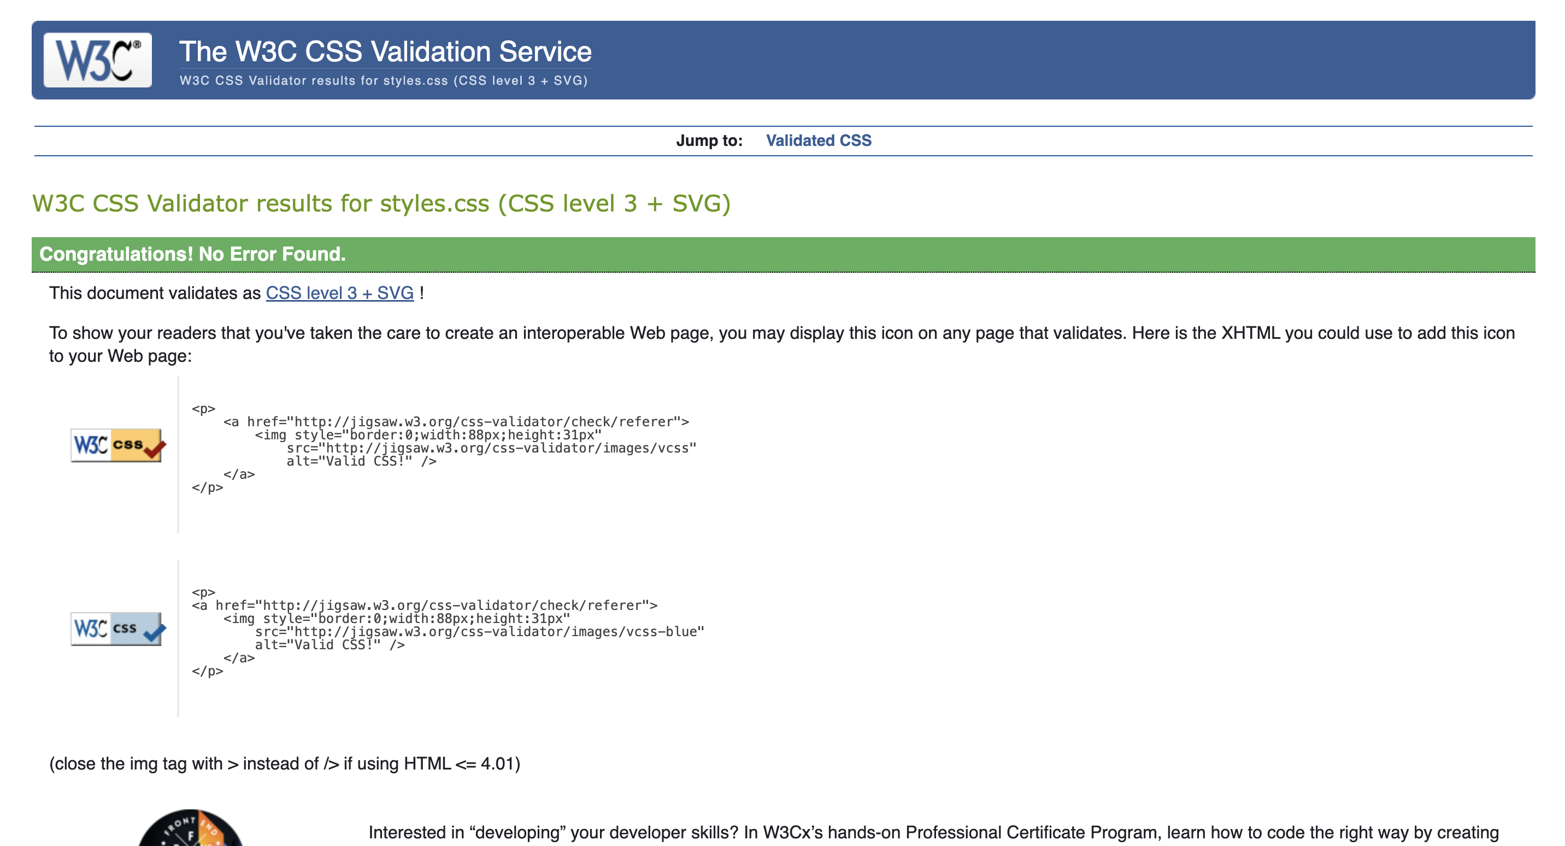Click the Validated CSS jump link
This screenshot has height=846, width=1565.
click(820, 139)
